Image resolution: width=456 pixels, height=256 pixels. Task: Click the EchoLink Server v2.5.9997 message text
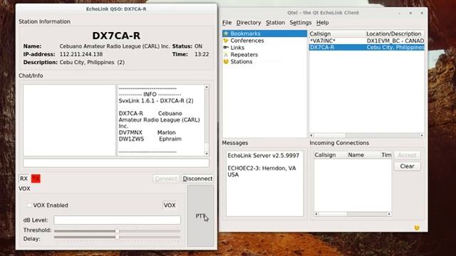[x=263, y=156]
